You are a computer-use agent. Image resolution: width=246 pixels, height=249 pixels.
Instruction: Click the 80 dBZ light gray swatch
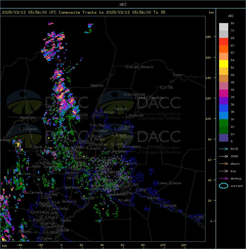(224, 27)
